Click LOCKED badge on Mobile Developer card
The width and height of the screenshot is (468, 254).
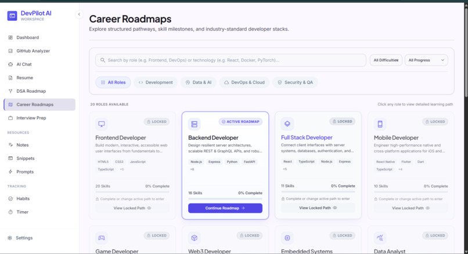point(435,122)
